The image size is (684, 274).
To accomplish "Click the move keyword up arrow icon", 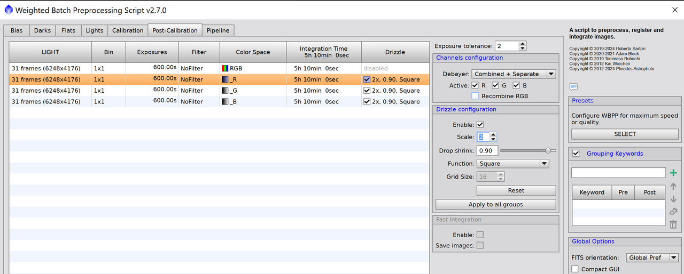I will 673,187.
